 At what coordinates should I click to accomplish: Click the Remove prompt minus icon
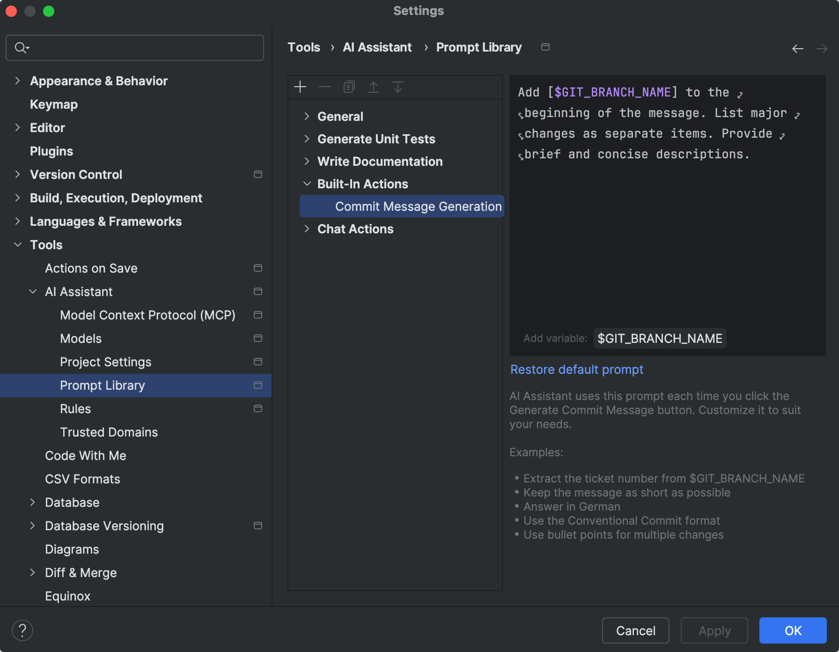[324, 87]
